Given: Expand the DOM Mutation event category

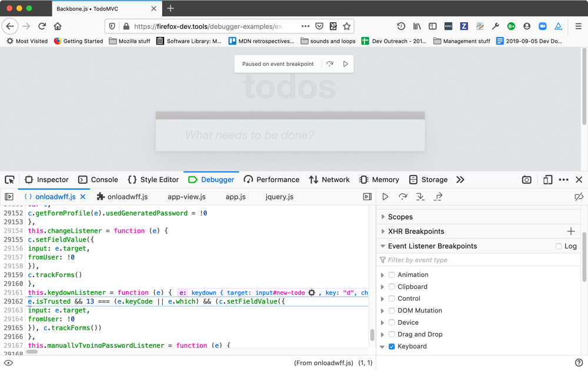Looking at the screenshot, I should point(383,310).
